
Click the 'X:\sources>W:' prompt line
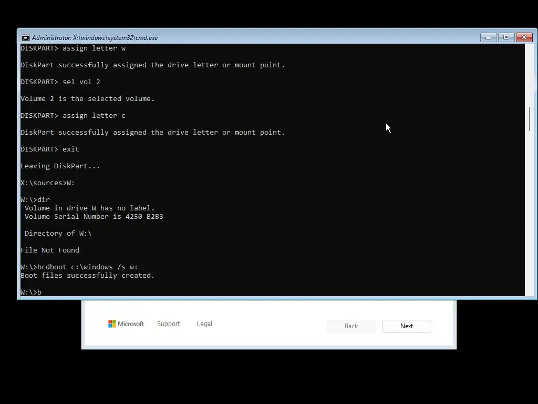click(x=48, y=183)
